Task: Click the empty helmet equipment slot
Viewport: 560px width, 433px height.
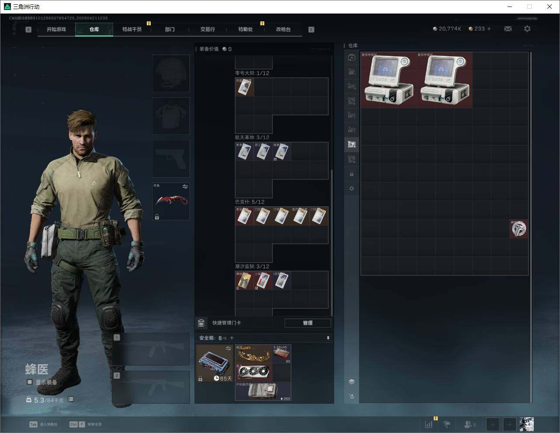Action: pos(171,73)
